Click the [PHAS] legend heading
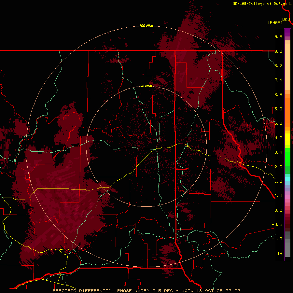 tap(275, 22)
